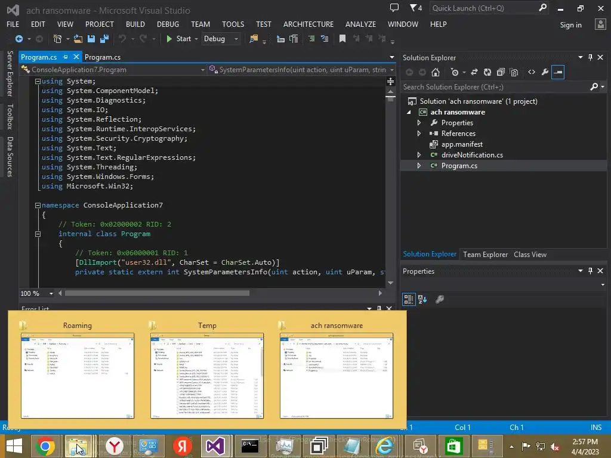
Task: Switch to the Class View tab
Action: click(x=530, y=254)
